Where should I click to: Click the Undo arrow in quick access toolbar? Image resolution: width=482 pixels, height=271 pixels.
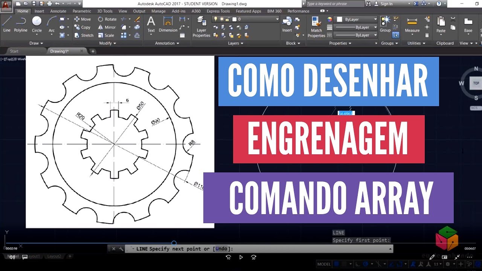[57, 3]
